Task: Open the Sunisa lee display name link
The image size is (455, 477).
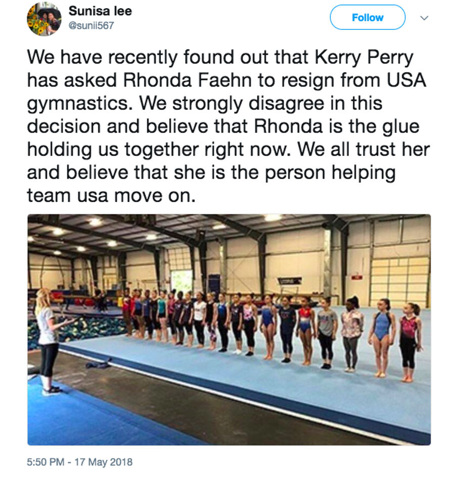Action: pos(100,11)
